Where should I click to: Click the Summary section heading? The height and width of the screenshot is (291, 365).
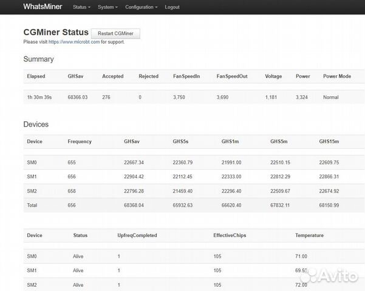pos(38,59)
